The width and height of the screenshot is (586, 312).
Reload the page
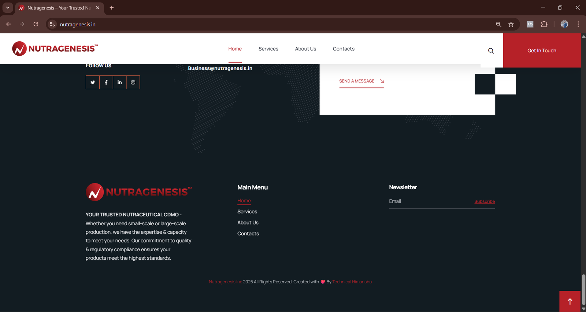pyautogui.click(x=36, y=24)
